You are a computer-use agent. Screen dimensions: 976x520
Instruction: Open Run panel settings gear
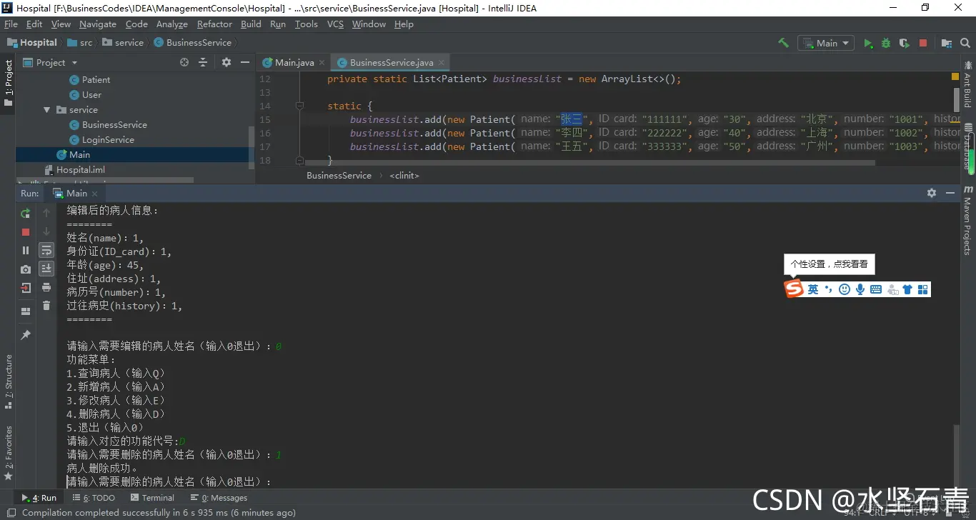(x=931, y=193)
